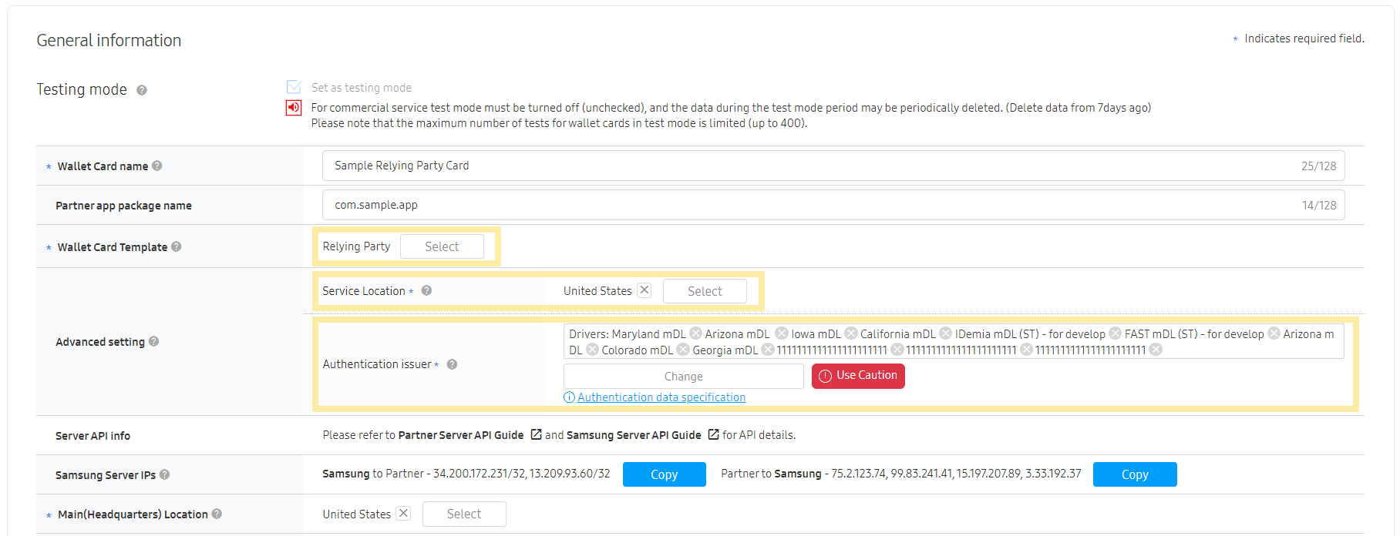Remove United States from Service Location
Image resolution: width=1400 pixels, height=536 pixels.
tap(644, 290)
